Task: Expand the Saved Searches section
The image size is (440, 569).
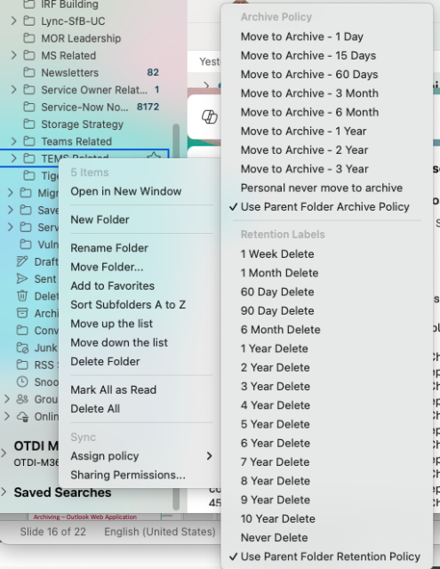Action: [x=4, y=492]
